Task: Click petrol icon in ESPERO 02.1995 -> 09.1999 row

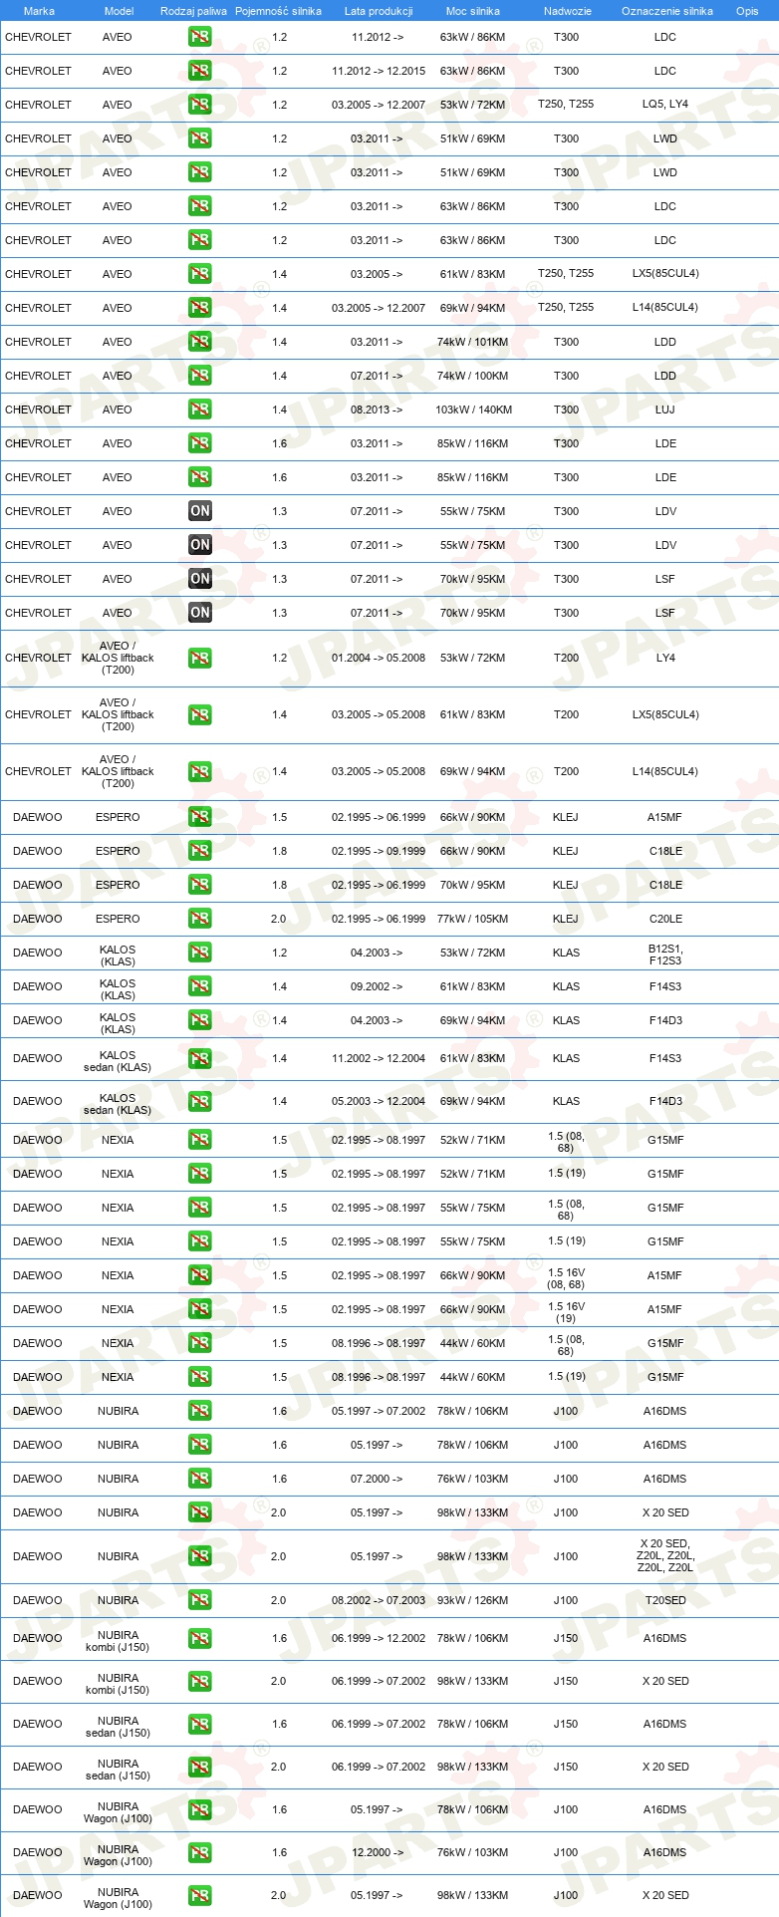Action: click(x=200, y=851)
